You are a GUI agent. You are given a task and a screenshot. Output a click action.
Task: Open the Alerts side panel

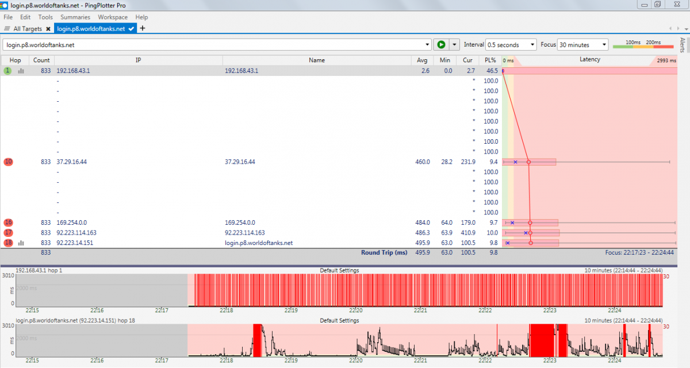[683, 45]
